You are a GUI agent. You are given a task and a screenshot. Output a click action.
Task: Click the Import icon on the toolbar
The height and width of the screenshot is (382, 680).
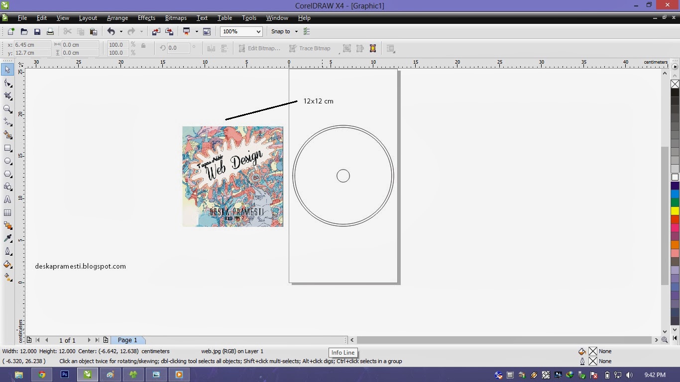156,31
